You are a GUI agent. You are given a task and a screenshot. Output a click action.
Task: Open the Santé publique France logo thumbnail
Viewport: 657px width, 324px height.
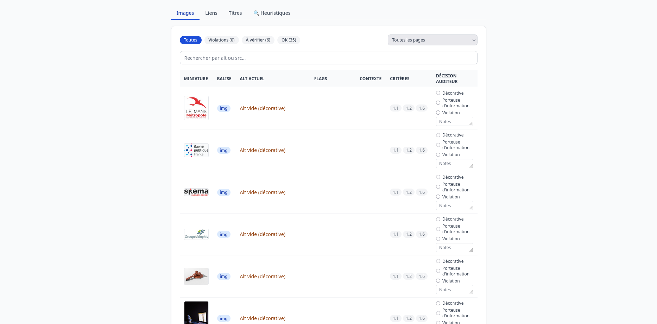pos(196,150)
